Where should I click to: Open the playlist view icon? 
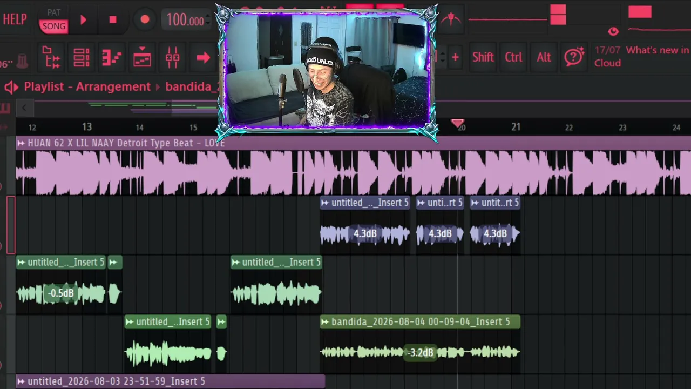point(142,57)
